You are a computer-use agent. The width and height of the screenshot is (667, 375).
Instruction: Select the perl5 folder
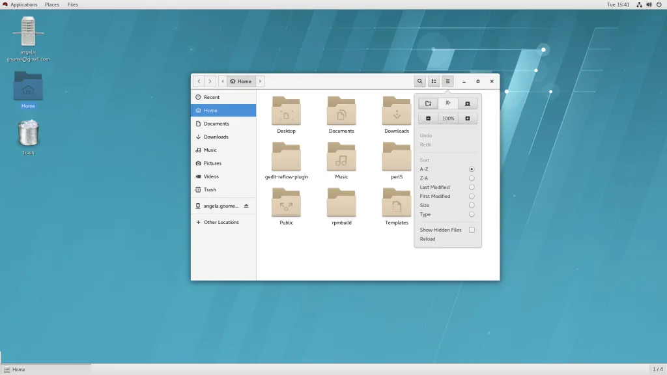[x=397, y=161]
